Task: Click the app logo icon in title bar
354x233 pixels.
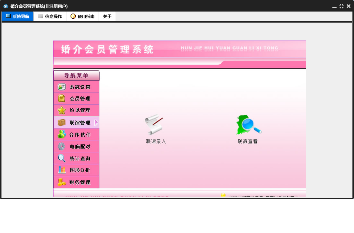Action: point(6,6)
